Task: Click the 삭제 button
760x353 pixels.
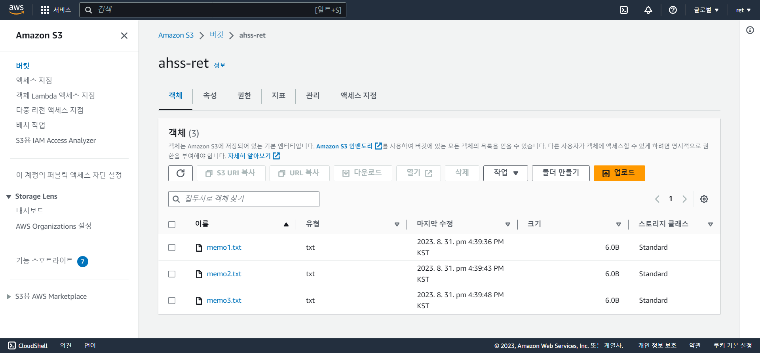Action: point(462,173)
